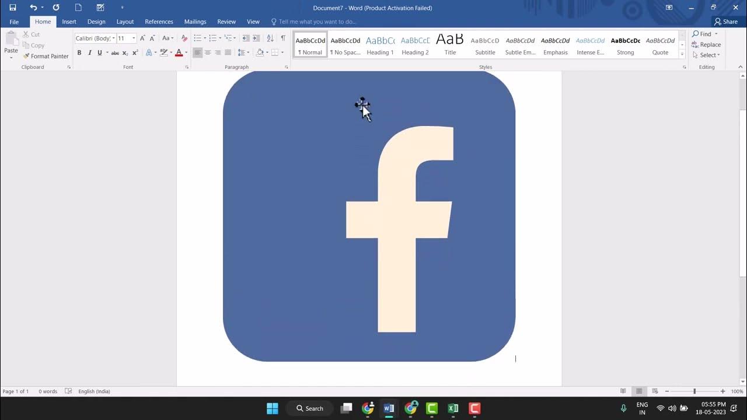Viewport: 747px width, 420px height.
Task: Toggle underline formatting
Action: pos(100,52)
